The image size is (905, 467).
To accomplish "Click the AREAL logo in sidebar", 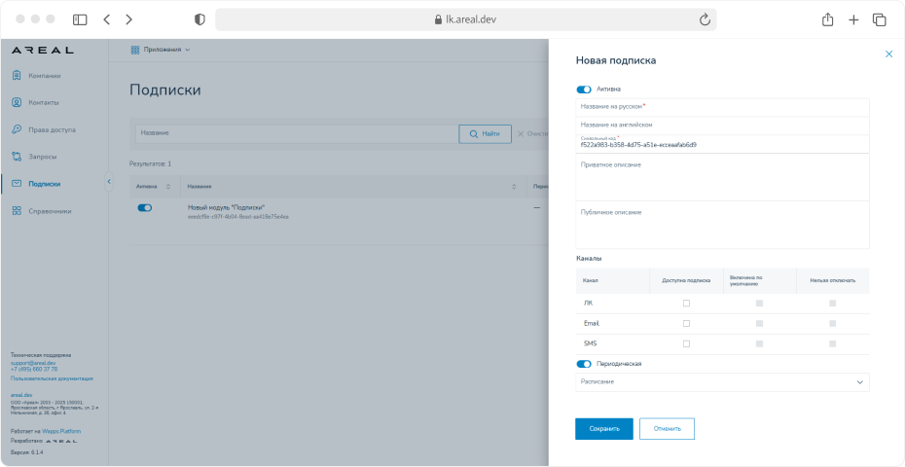I will 43,51.
